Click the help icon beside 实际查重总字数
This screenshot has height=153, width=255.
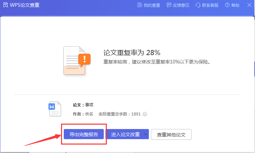point(145,114)
